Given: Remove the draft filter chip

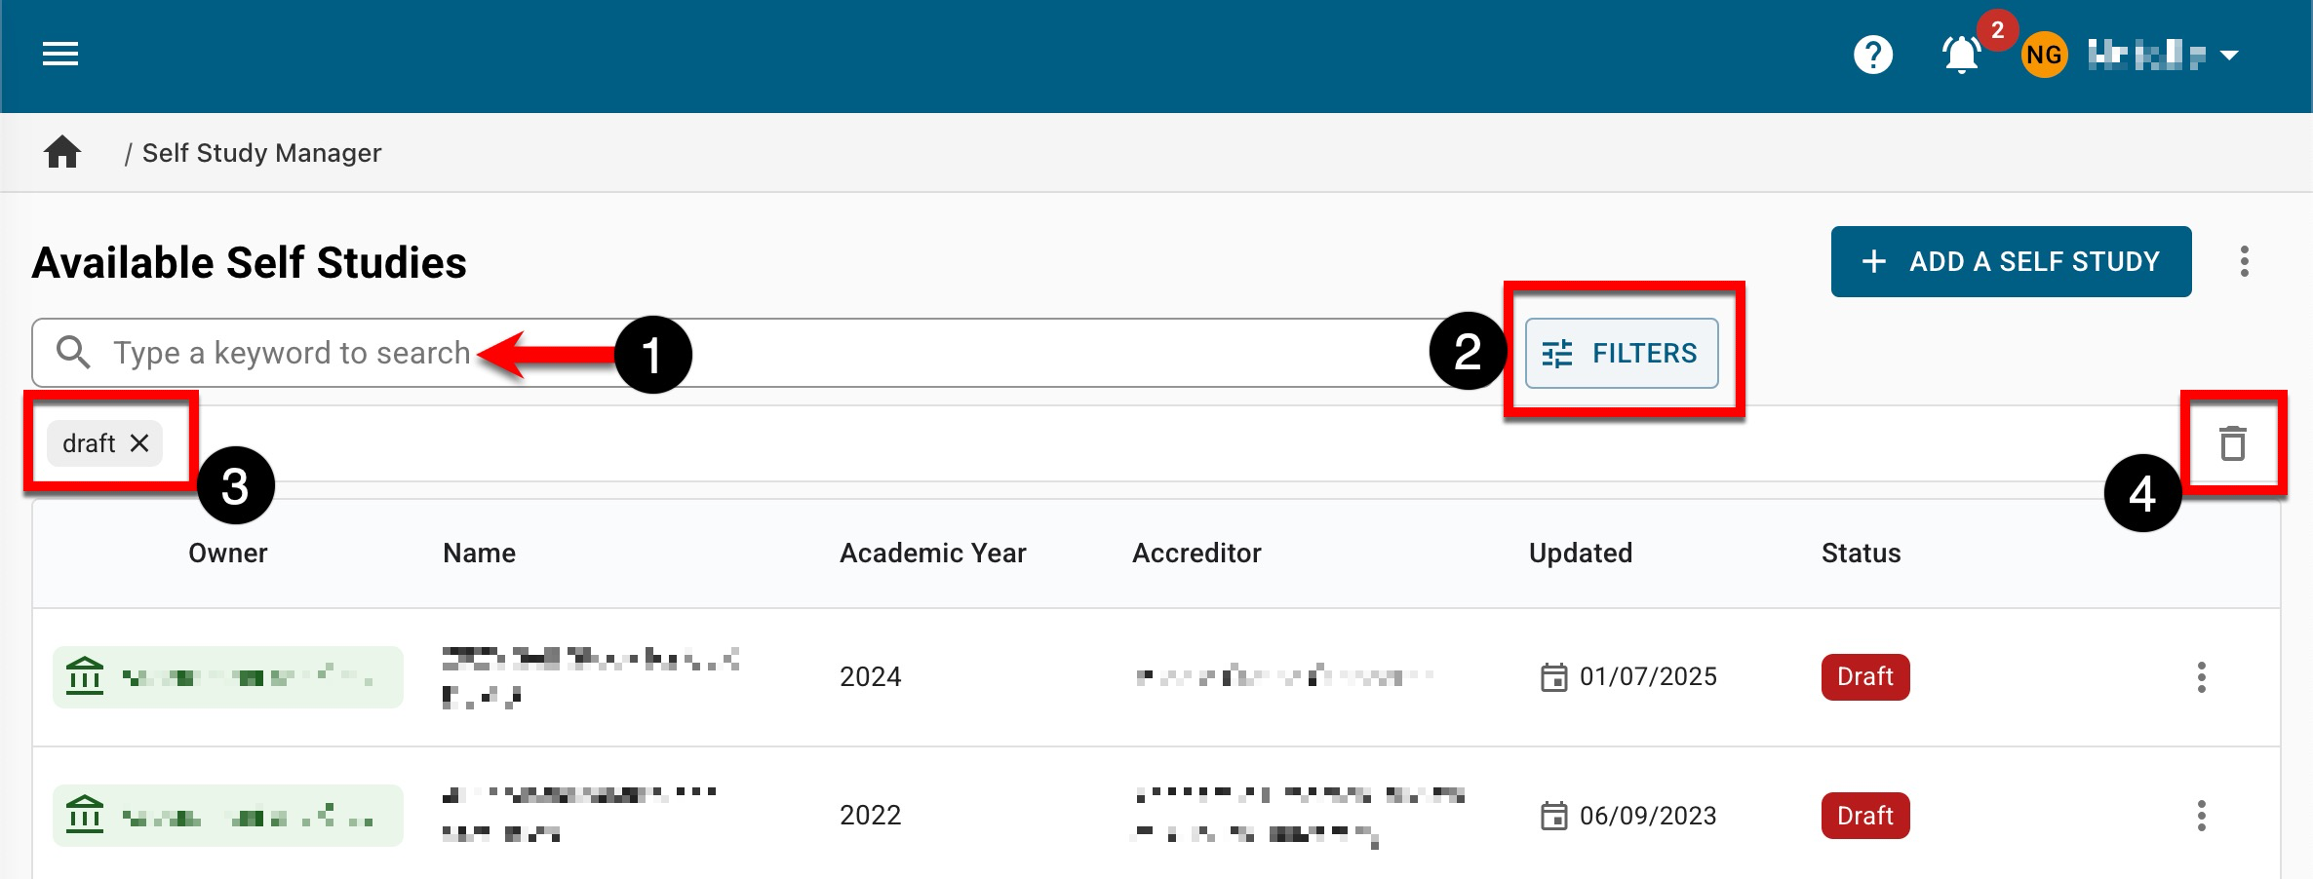Looking at the screenshot, I should (139, 443).
